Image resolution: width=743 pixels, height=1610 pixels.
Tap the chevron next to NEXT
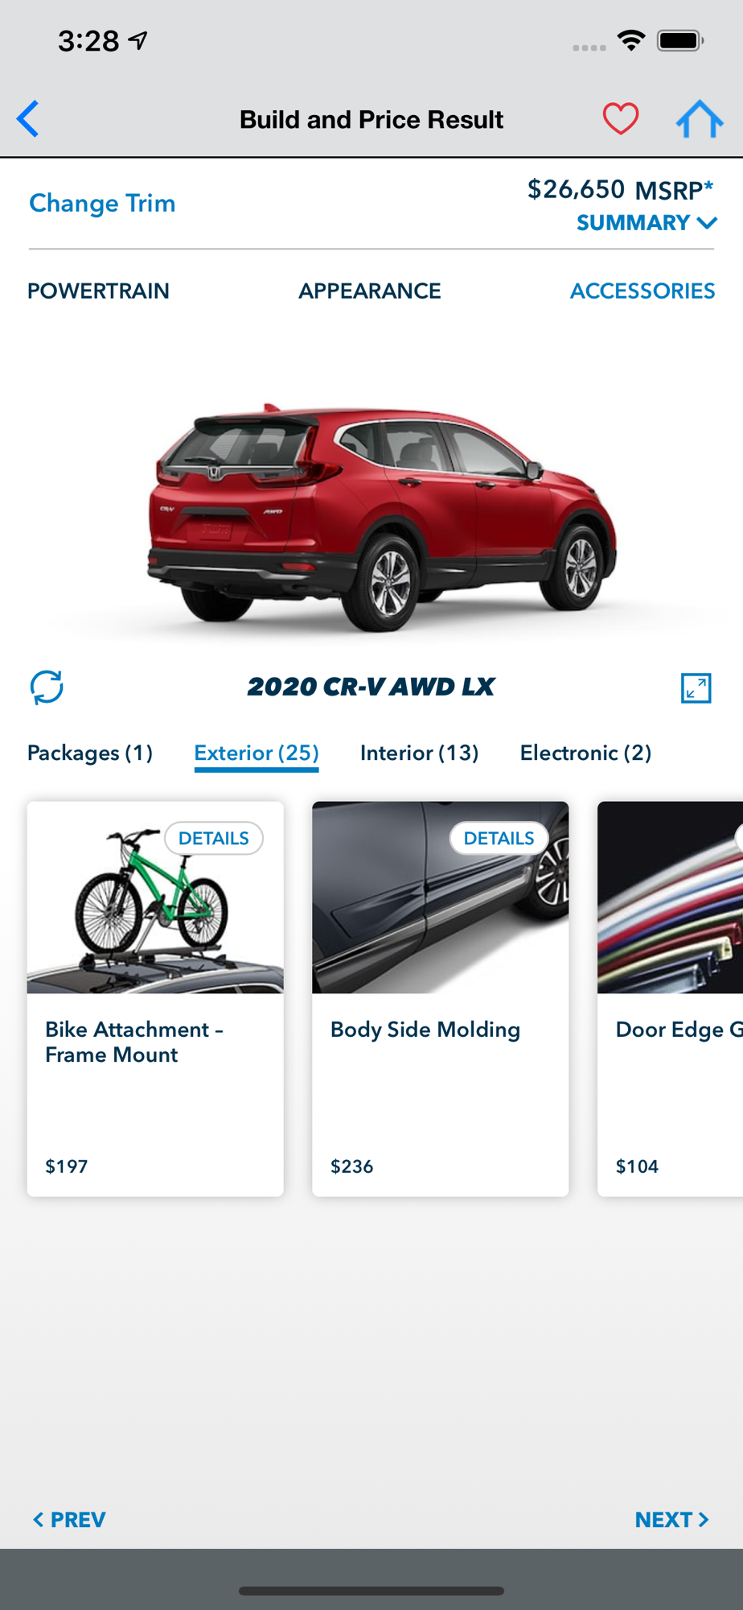704,1519
